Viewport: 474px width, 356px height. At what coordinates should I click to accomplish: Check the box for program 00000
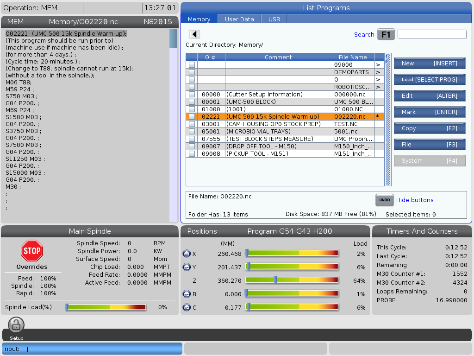click(192, 95)
